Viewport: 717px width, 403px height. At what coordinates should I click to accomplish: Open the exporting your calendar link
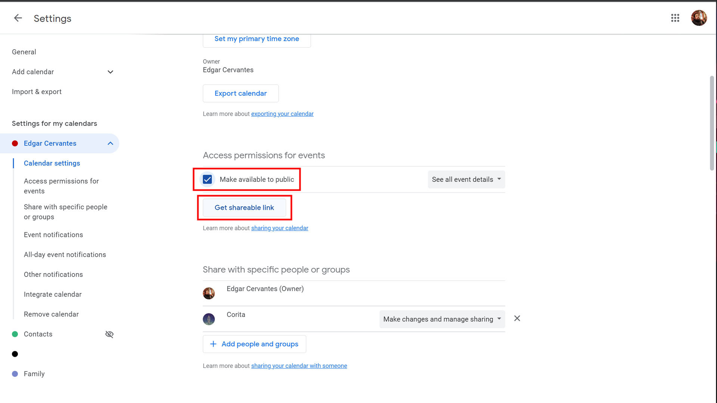[282, 114]
